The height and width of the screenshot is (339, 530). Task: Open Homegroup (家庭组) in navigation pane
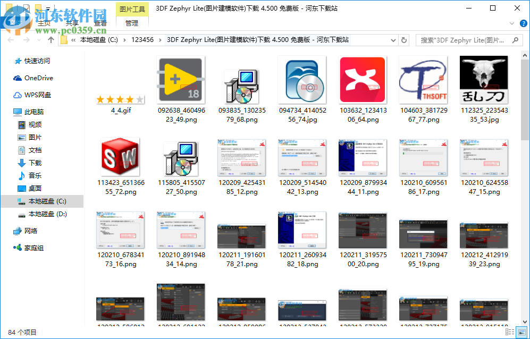coord(29,248)
